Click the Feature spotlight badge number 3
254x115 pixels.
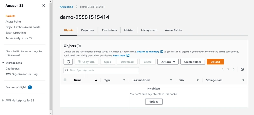pos(30,87)
